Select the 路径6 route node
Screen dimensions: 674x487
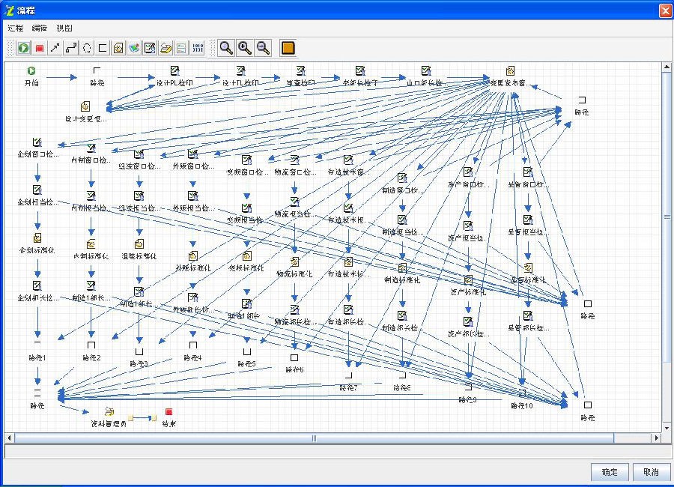click(x=294, y=358)
